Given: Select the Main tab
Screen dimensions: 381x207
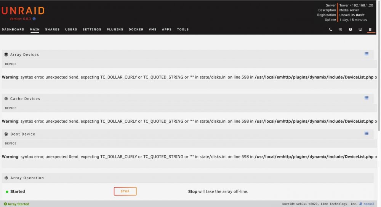Looking at the screenshot, I should pos(35,29).
